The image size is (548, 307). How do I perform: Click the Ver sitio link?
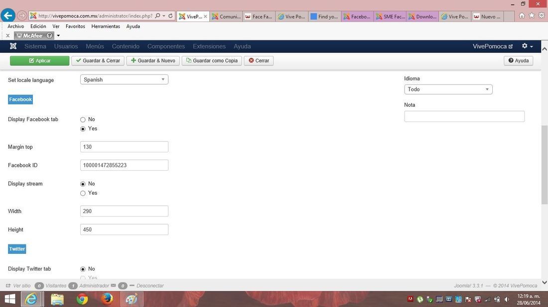coord(18,286)
